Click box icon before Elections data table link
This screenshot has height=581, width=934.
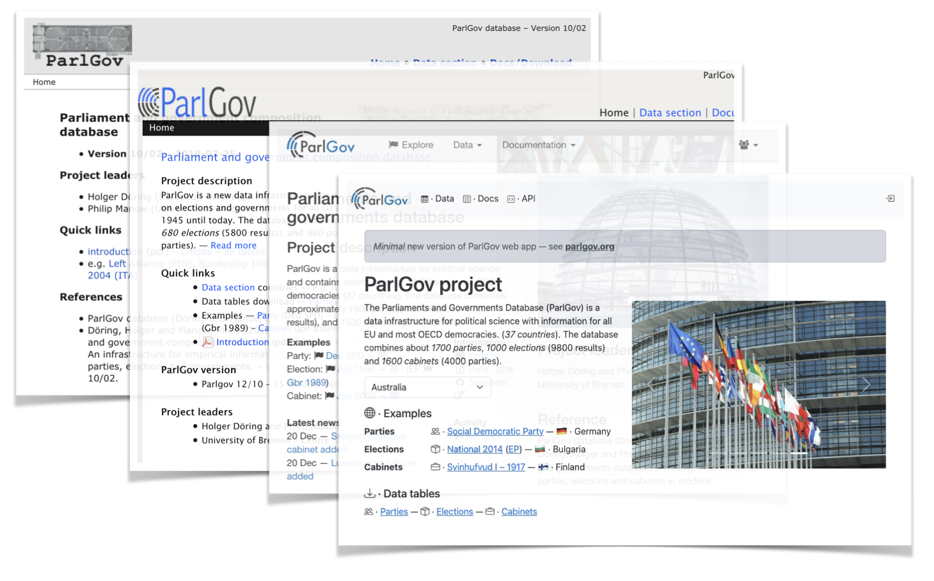(x=425, y=511)
